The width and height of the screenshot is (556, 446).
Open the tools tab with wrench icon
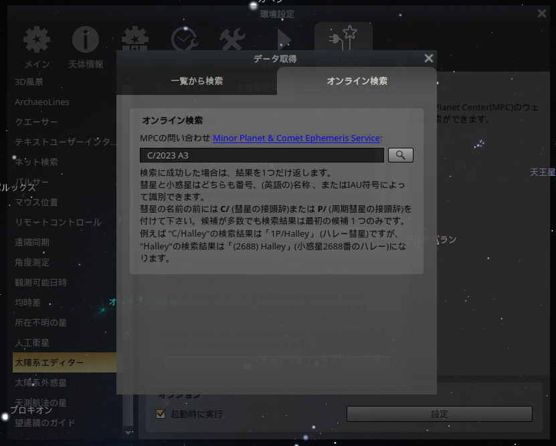tap(232, 39)
